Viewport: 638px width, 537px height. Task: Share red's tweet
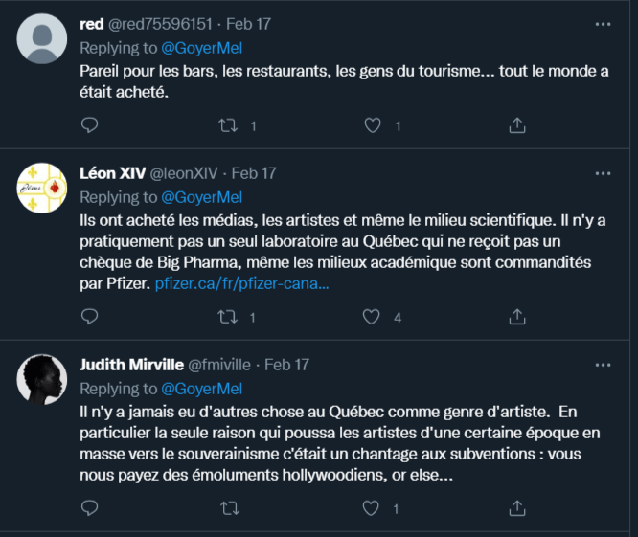pos(516,125)
